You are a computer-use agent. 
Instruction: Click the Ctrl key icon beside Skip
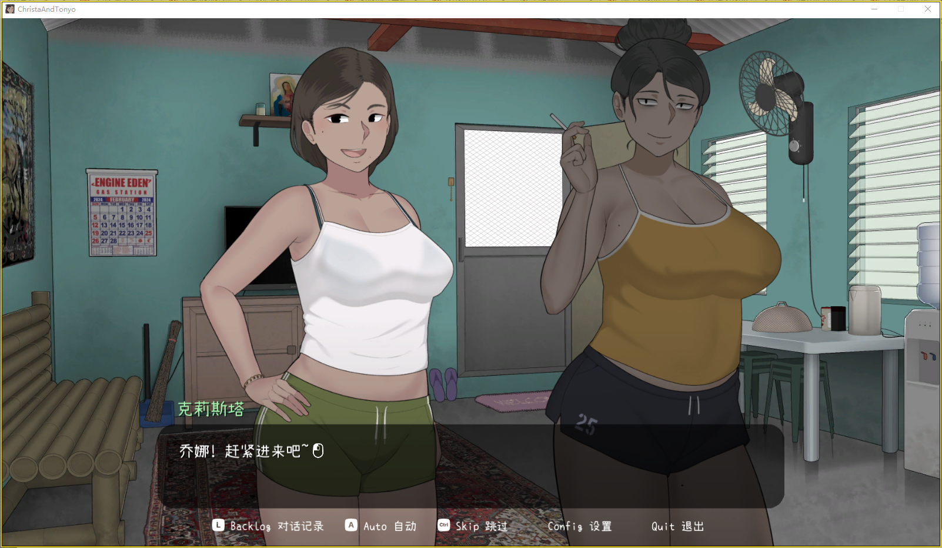(444, 525)
